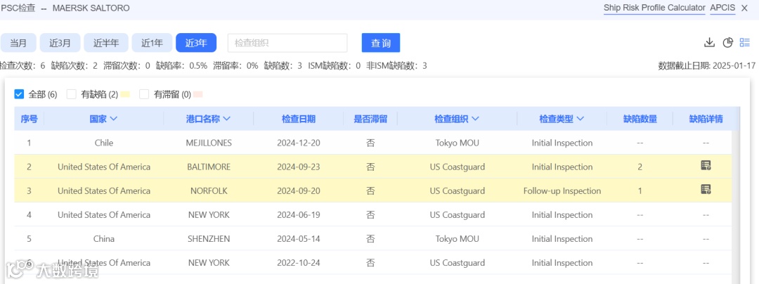Click deficiency count 1 in NORFOLK row

click(640, 191)
